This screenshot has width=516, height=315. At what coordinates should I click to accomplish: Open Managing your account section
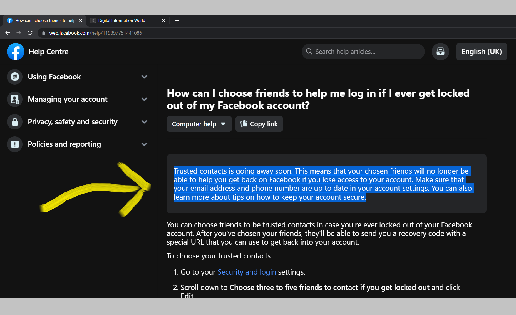pos(77,99)
